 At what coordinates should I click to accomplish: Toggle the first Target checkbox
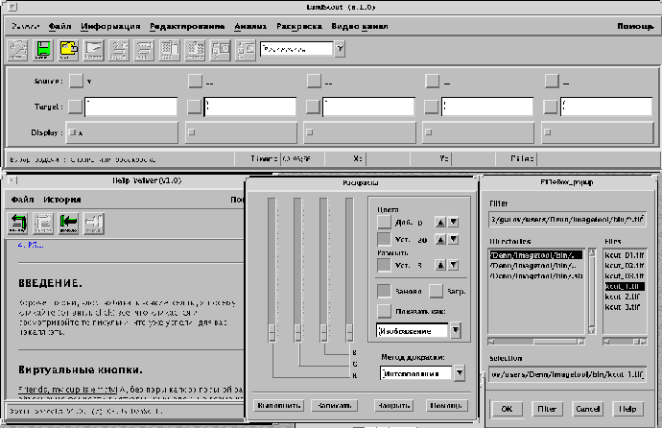pos(75,107)
